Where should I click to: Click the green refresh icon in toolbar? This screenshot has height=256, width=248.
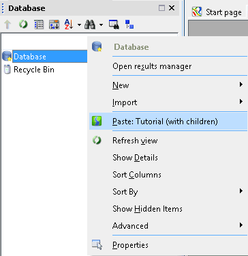point(23,24)
